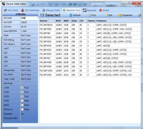Sort by the ROM column header
The width and height of the screenshot is (143, 129).
(59, 21)
